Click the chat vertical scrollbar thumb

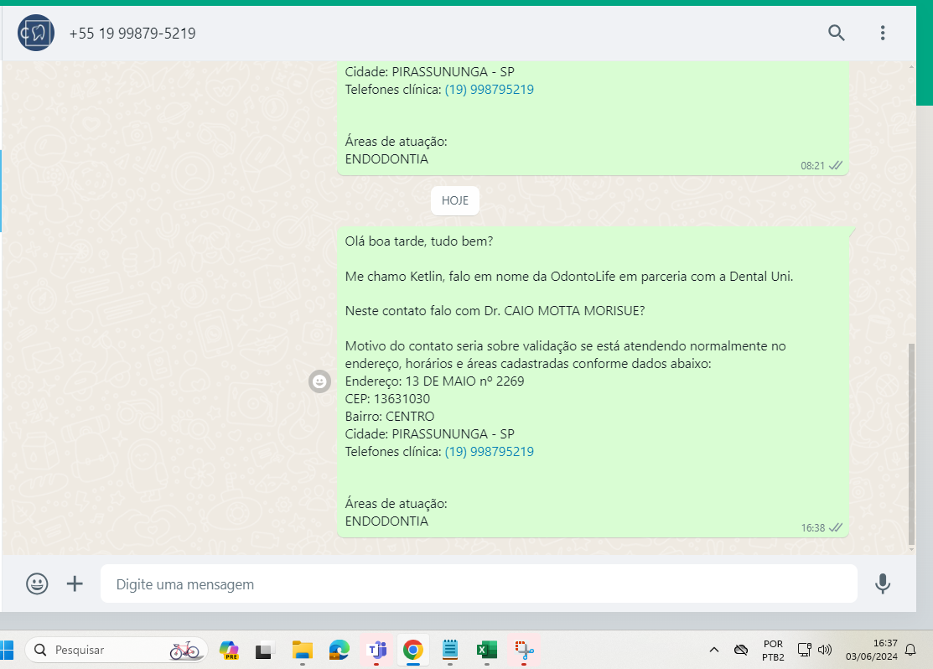[911, 444]
